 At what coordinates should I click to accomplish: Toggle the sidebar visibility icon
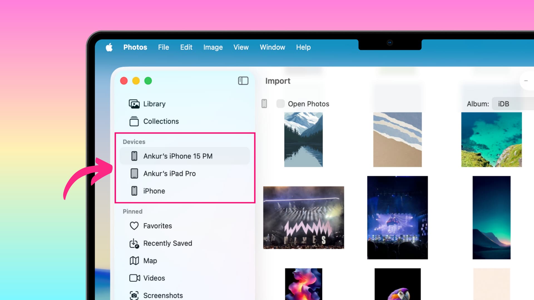point(243,81)
